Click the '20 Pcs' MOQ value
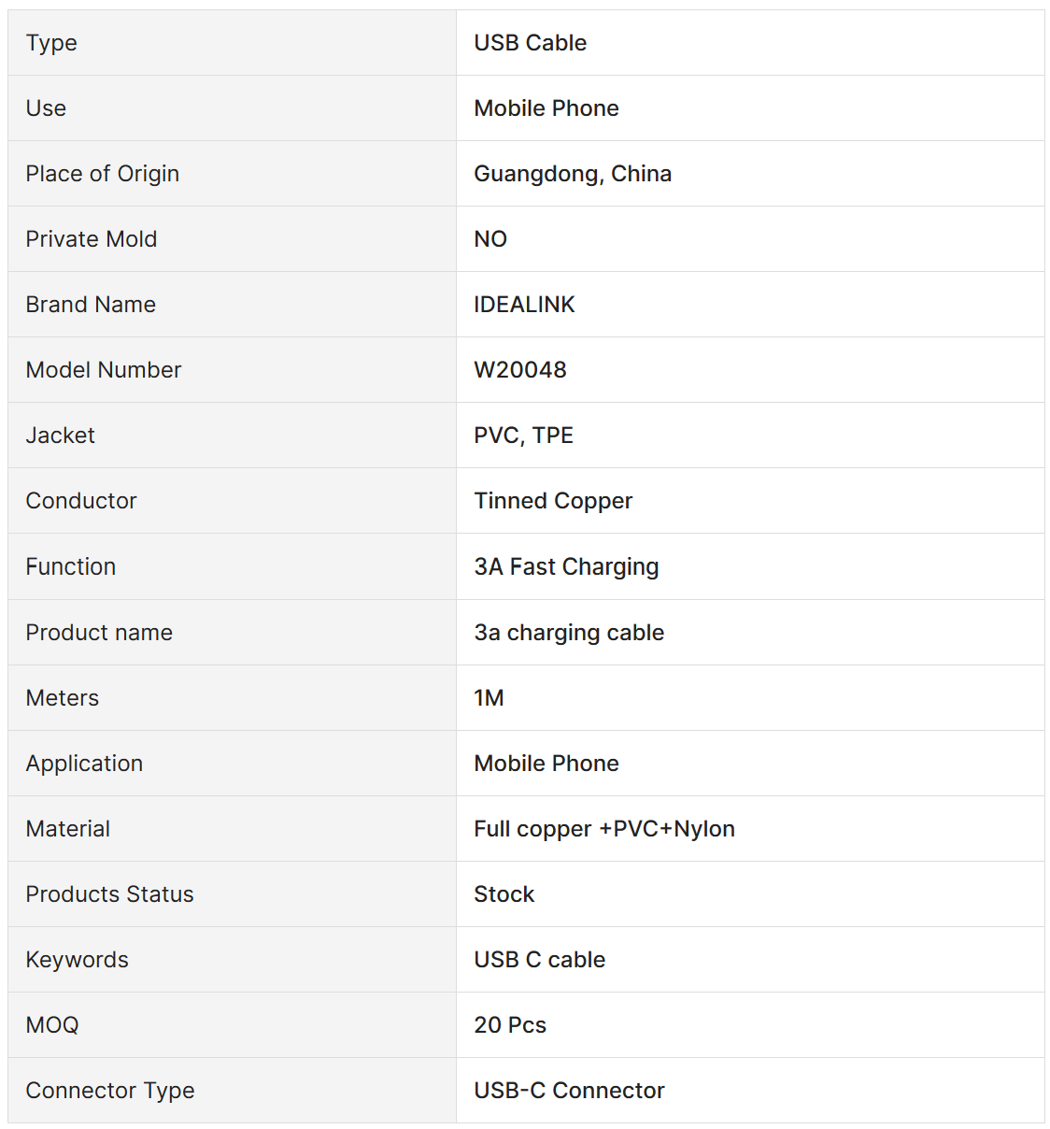 pos(509,1025)
